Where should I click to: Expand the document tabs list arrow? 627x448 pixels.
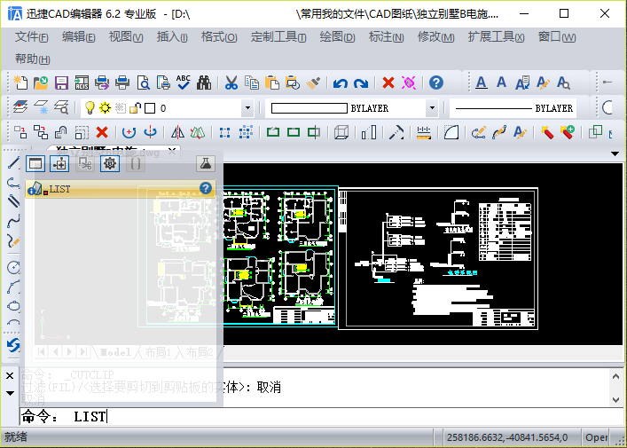pyautogui.click(x=615, y=153)
